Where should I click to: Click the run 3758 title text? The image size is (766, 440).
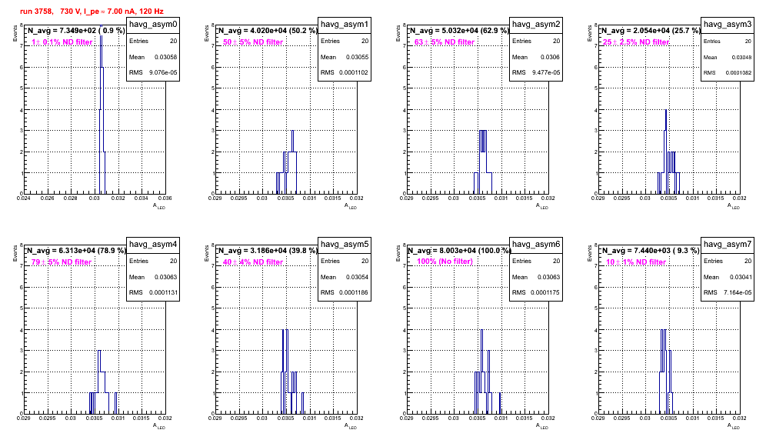(92, 11)
